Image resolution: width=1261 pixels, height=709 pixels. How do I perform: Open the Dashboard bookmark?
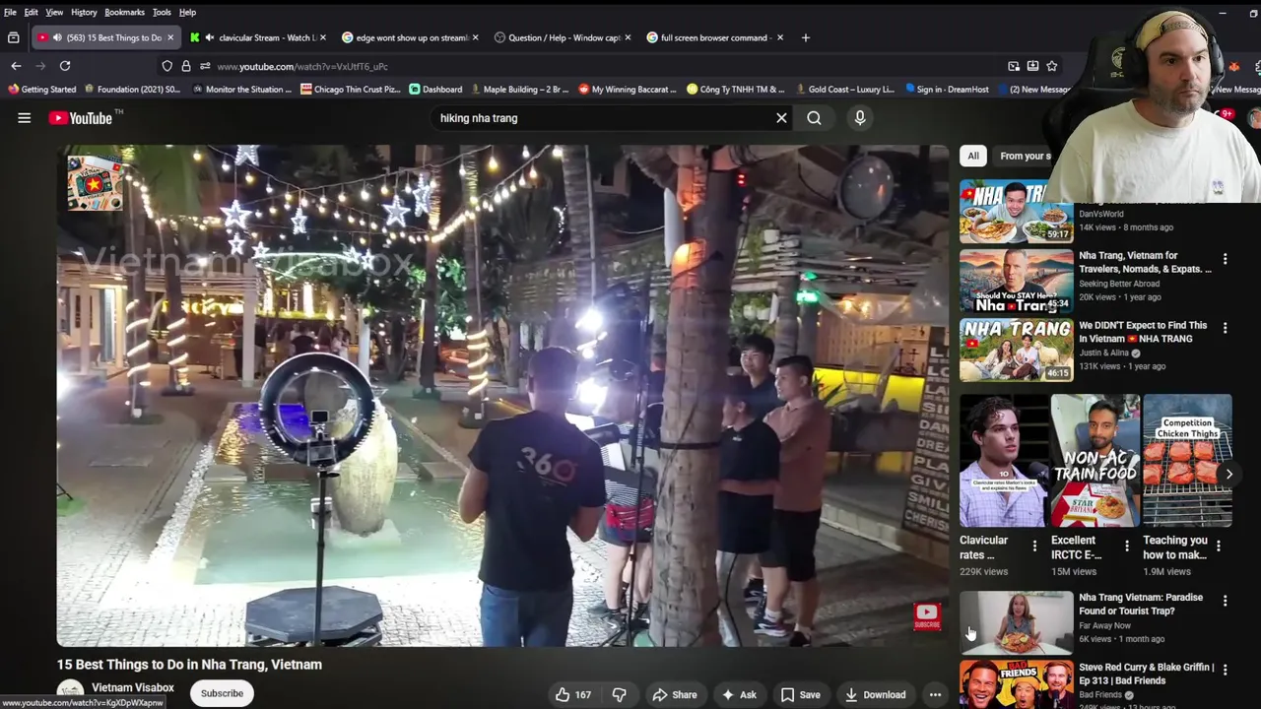435,89
